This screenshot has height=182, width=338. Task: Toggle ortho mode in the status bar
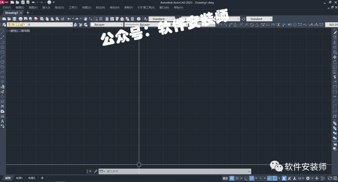246,178
